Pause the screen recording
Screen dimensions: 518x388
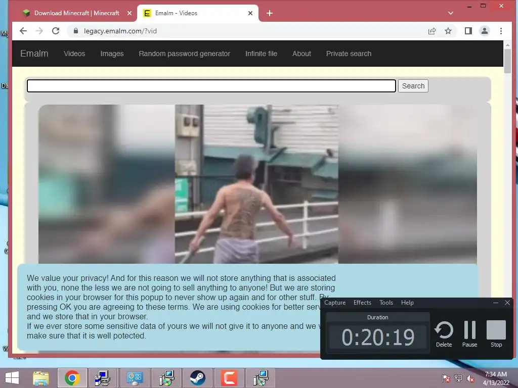click(469, 334)
